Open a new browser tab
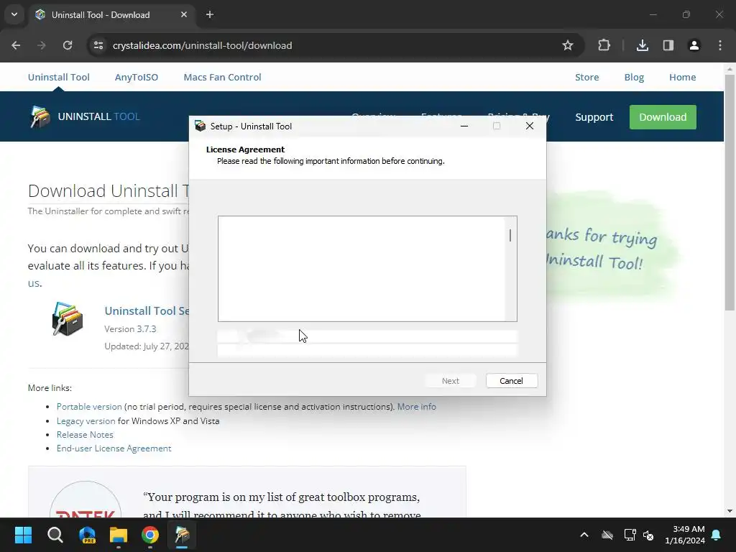 click(210, 14)
